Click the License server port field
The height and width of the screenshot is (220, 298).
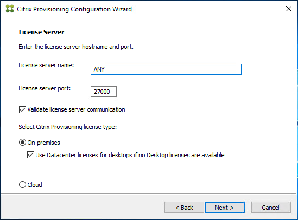(103, 92)
